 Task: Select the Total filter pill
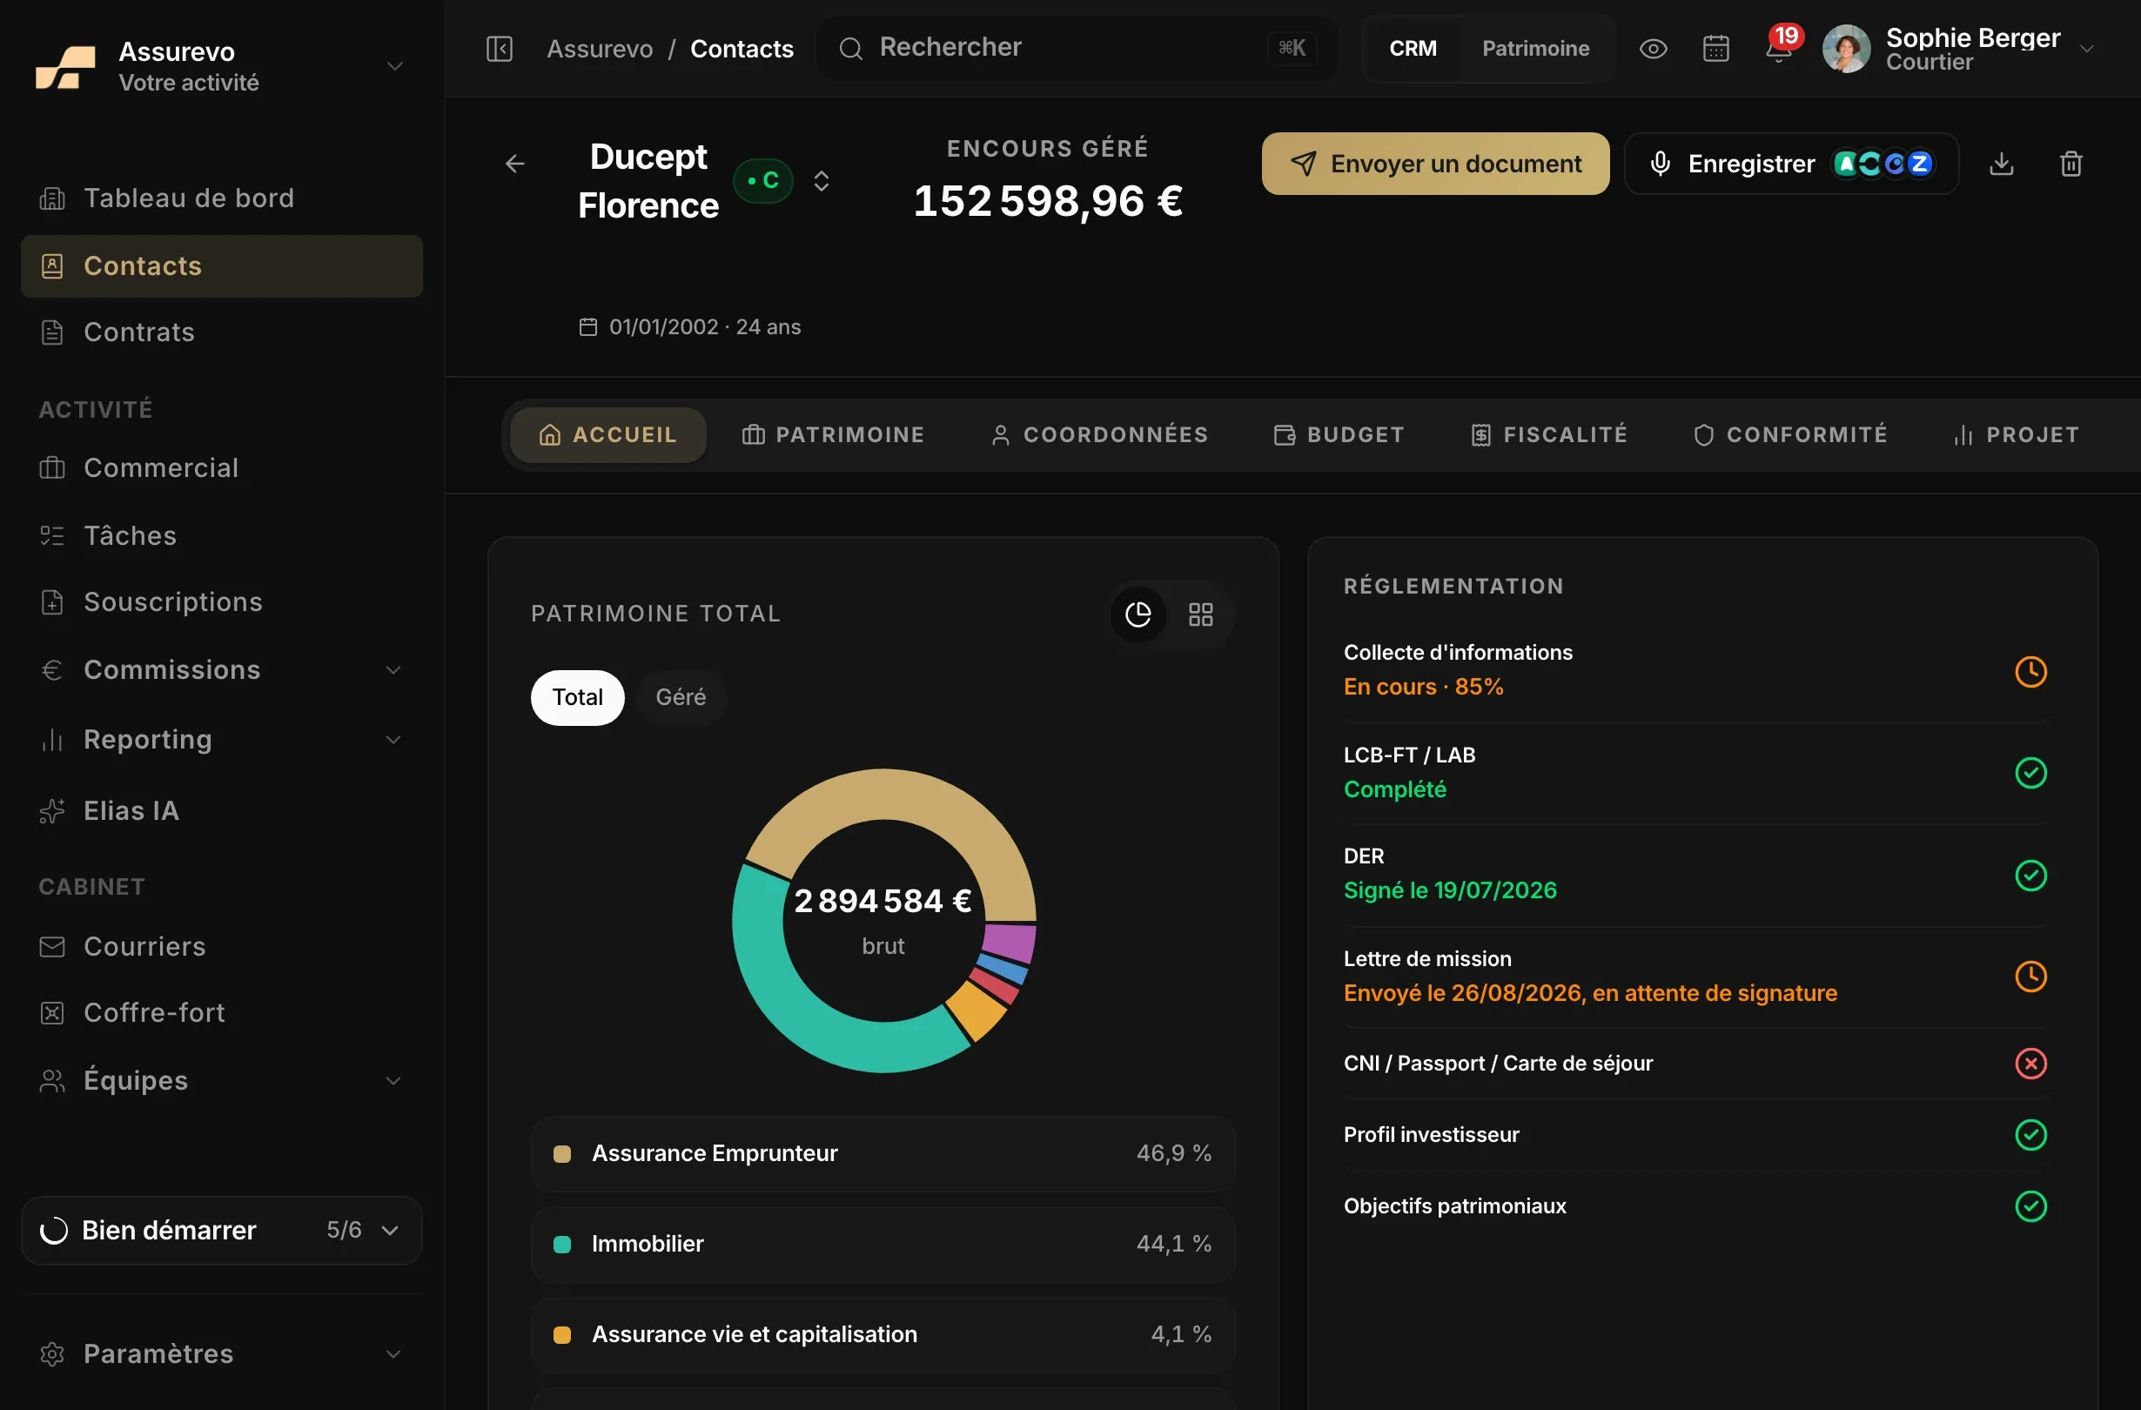click(x=578, y=697)
